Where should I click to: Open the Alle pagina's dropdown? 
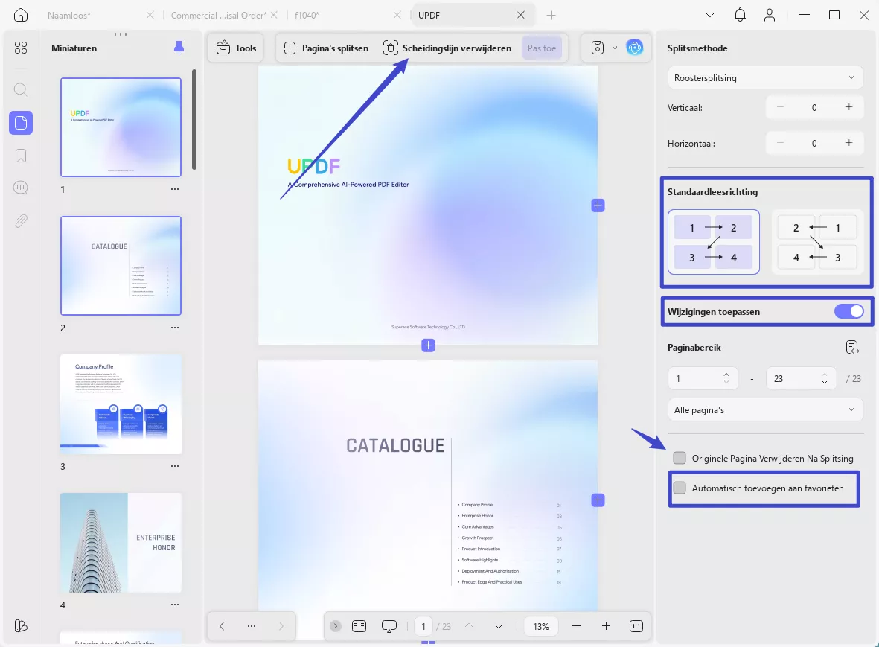point(765,409)
